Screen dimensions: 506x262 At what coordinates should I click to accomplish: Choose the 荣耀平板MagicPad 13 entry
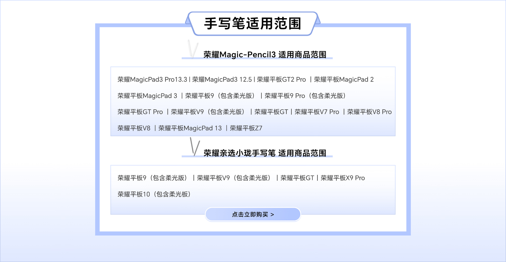click(190, 128)
